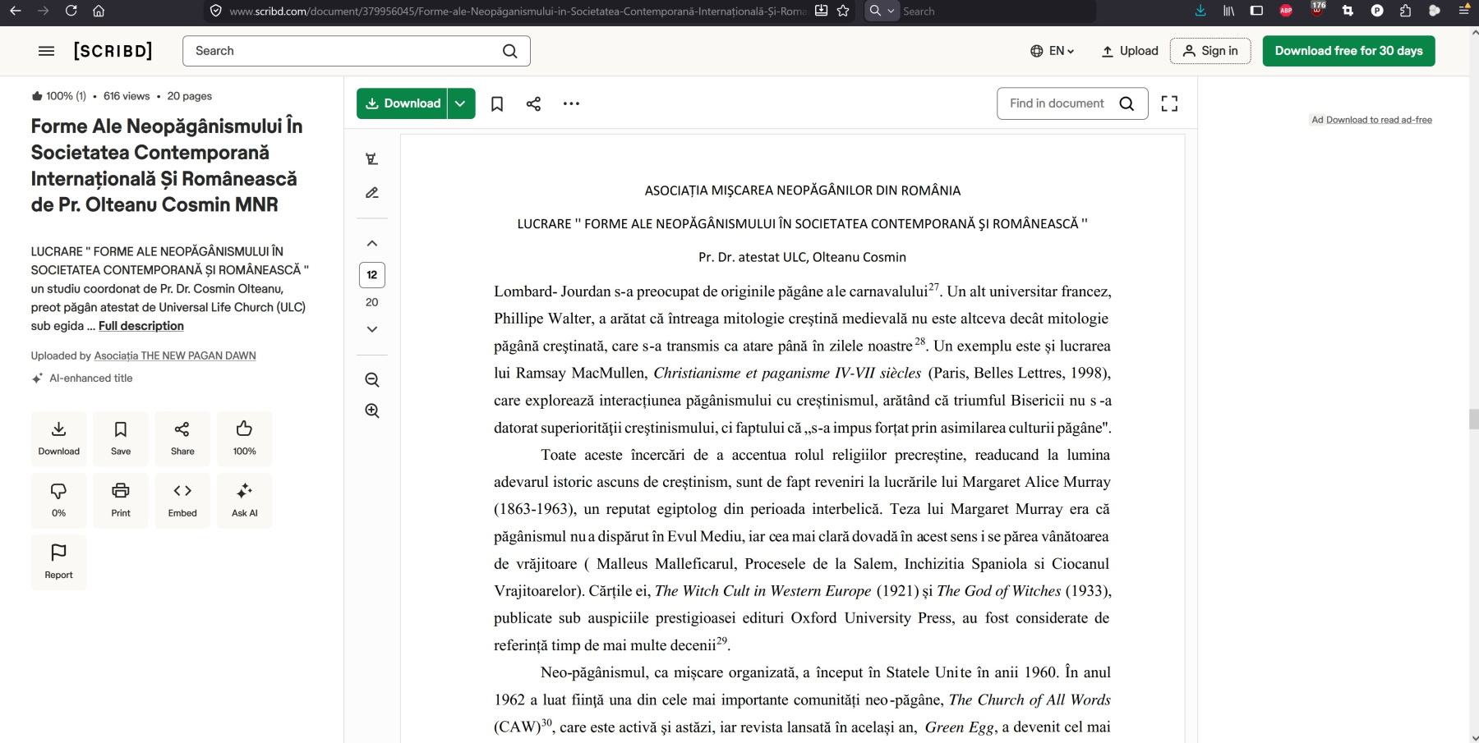Click Download free for 30 days button
Screen dimensions: 1479x743
click(1348, 51)
